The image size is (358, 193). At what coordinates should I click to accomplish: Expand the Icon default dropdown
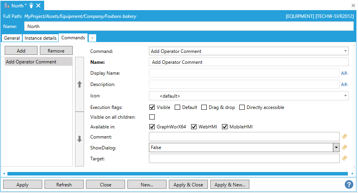click(x=345, y=96)
